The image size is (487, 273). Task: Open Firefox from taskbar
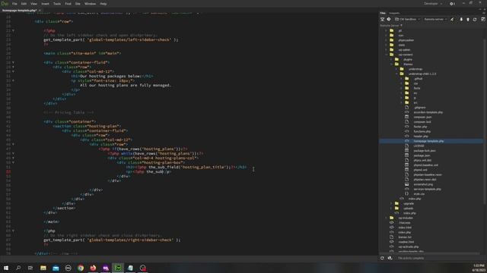coord(93,268)
